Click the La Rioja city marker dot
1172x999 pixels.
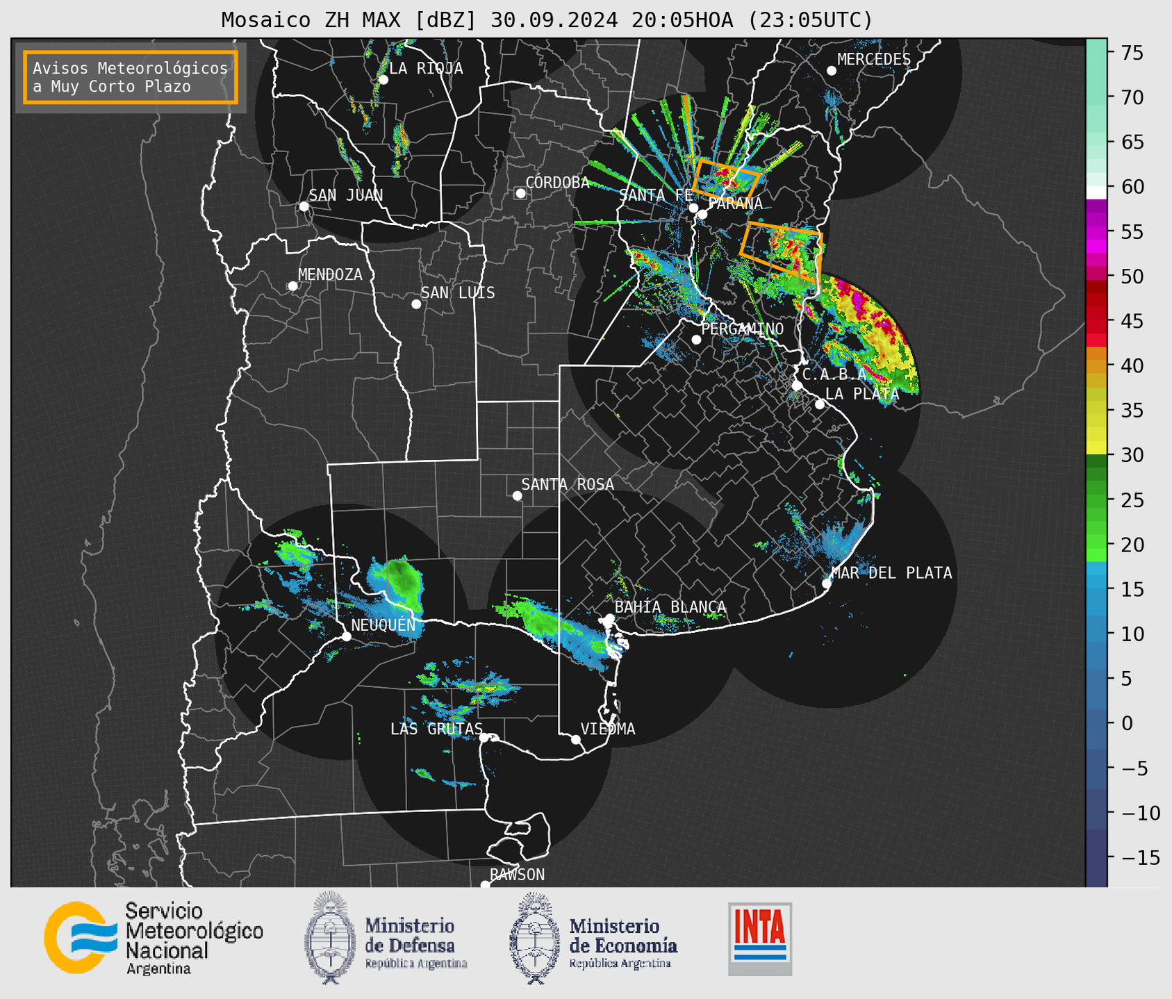[383, 80]
